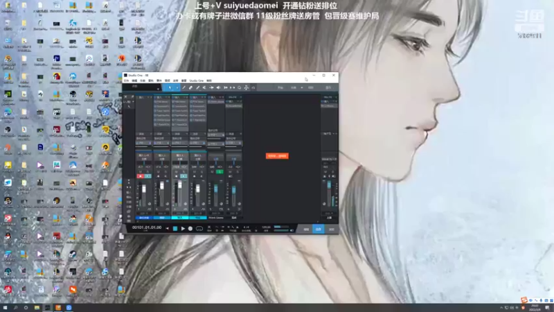554x312 pixels.
Task: Open Windows Start menu
Action: click(x=5, y=308)
